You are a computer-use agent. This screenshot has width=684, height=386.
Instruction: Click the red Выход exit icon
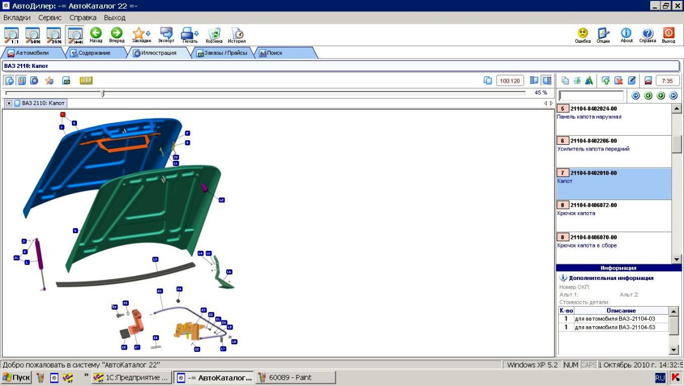tap(669, 35)
